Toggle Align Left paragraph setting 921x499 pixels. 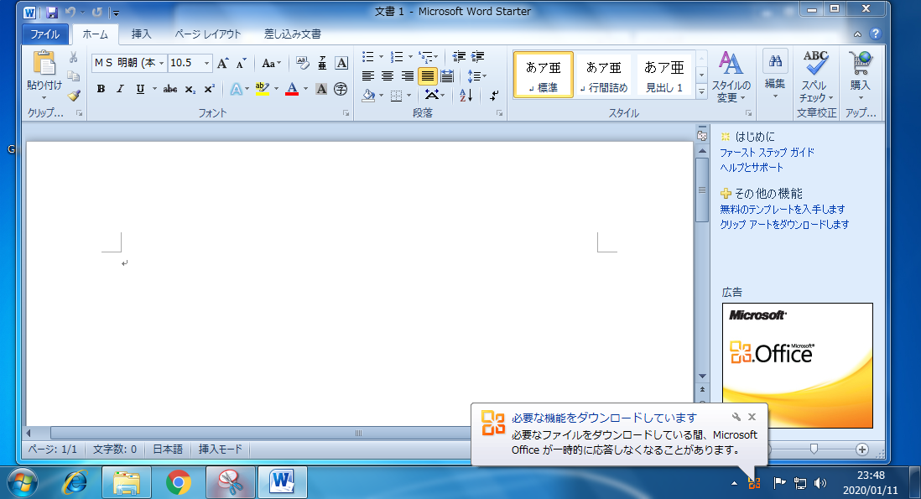point(368,75)
